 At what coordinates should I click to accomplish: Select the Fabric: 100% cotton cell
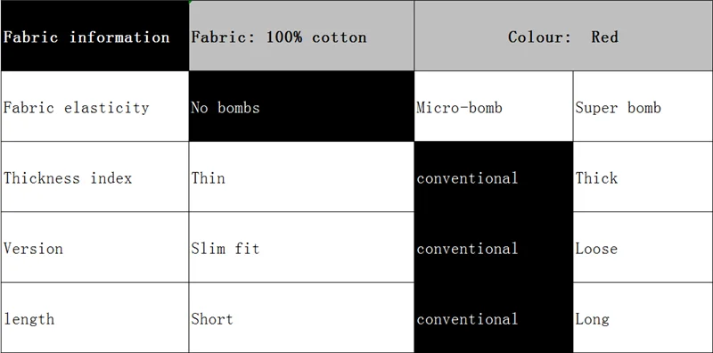(301, 36)
